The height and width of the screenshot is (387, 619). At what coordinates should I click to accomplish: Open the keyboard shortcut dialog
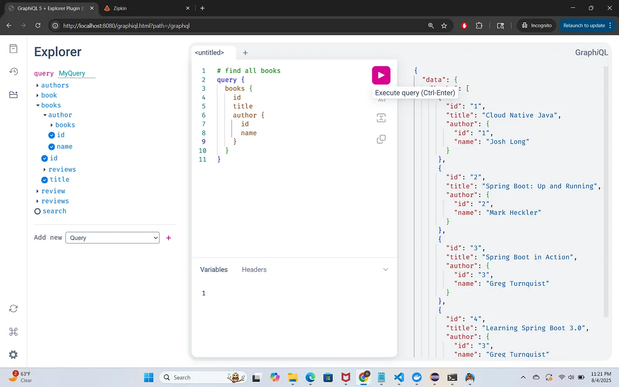[x=14, y=331]
